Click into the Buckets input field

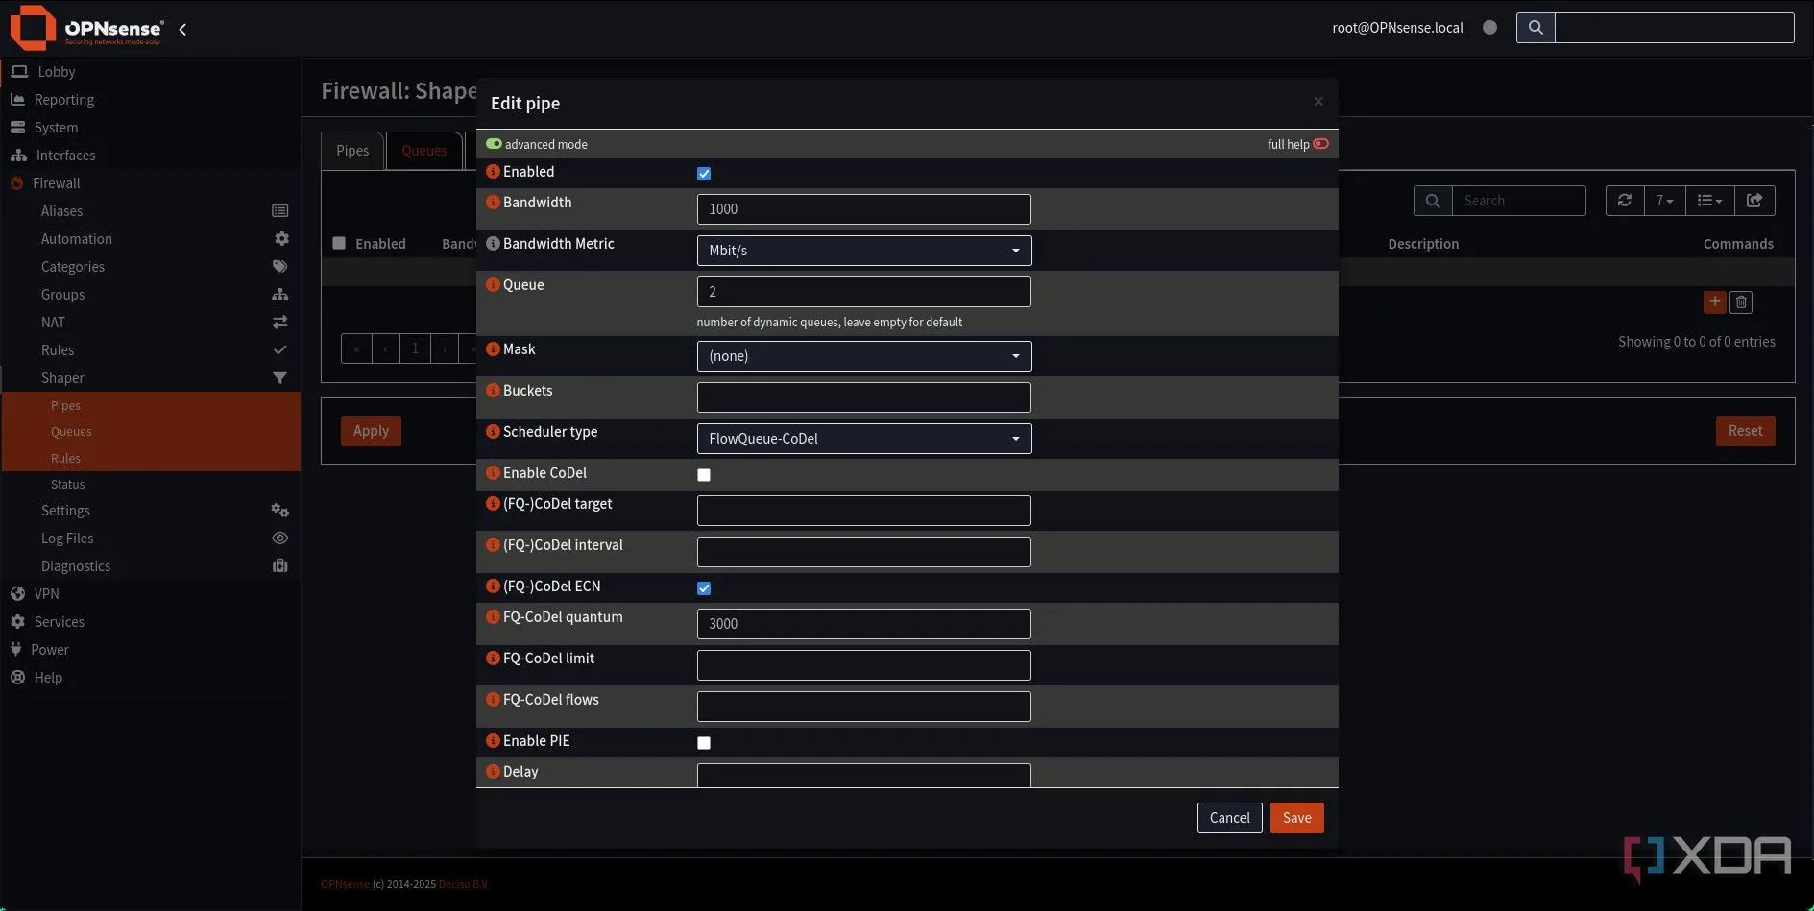coord(863,397)
